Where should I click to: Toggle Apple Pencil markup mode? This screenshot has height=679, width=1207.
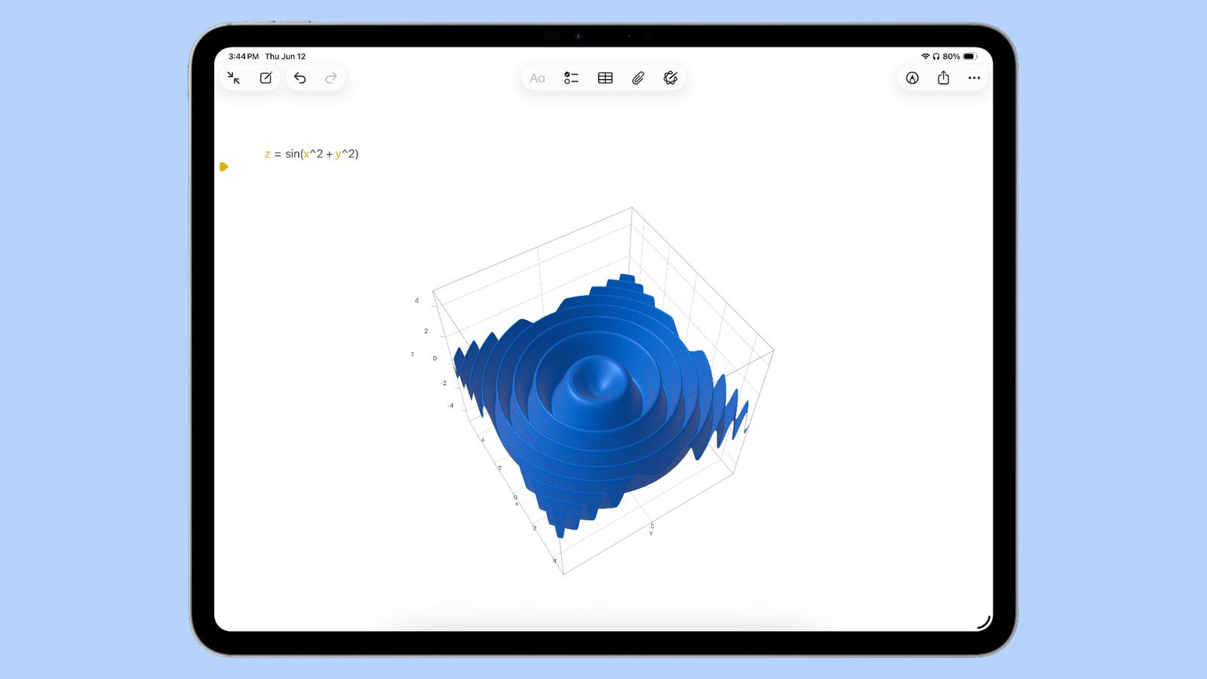pos(911,78)
